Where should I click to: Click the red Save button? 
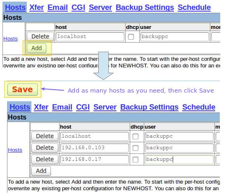(x=22, y=89)
